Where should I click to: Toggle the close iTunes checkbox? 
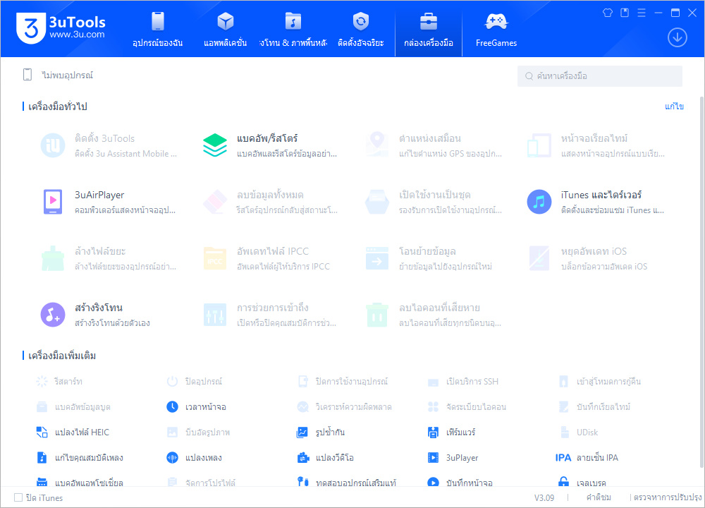[18, 497]
